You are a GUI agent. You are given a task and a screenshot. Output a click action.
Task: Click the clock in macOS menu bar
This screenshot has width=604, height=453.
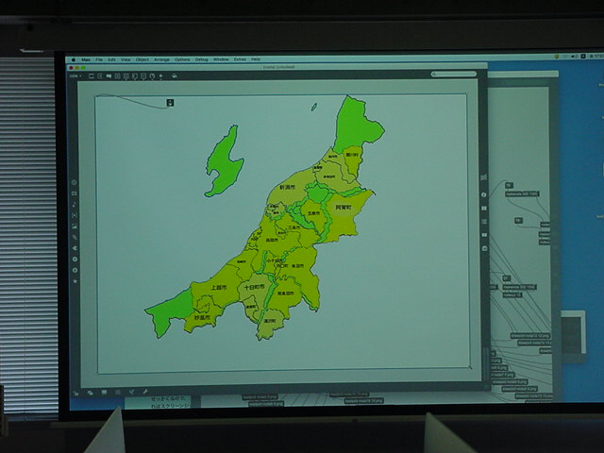pos(597,57)
